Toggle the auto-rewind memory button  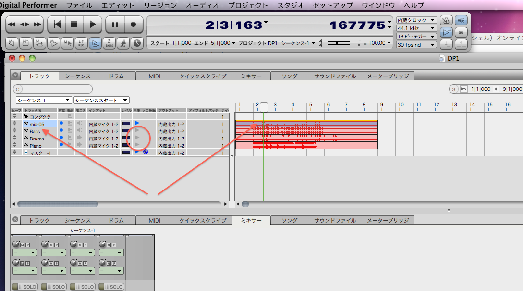(12, 43)
